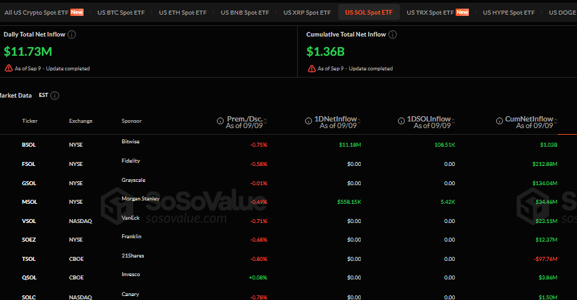The width and height of the screenshot is (577, 300).
Task: Click red warning icon under $1.36B
Action: click(x=312, y=68)
